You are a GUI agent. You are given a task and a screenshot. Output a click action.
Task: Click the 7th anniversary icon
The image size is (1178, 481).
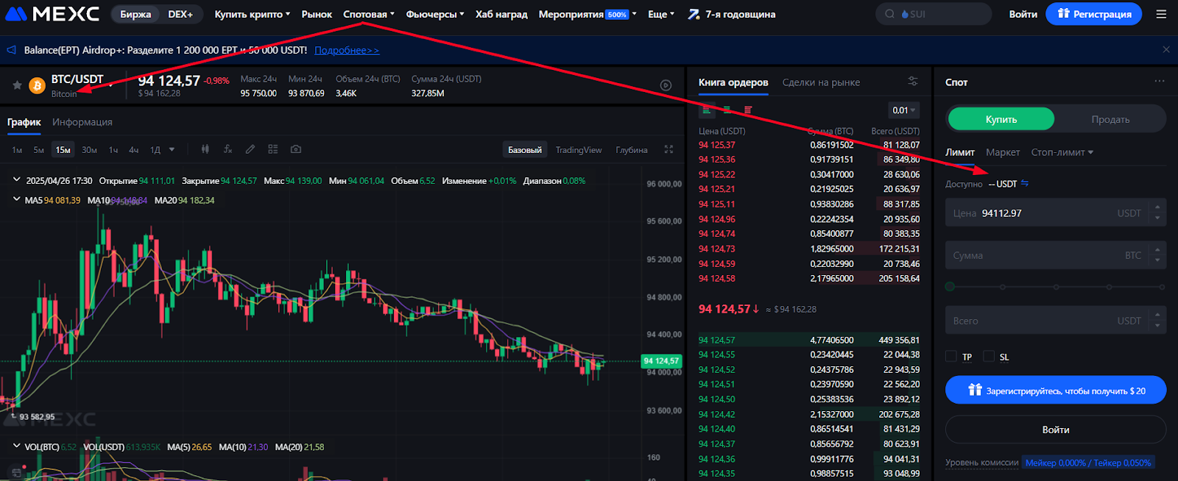[x=694, y=14]
